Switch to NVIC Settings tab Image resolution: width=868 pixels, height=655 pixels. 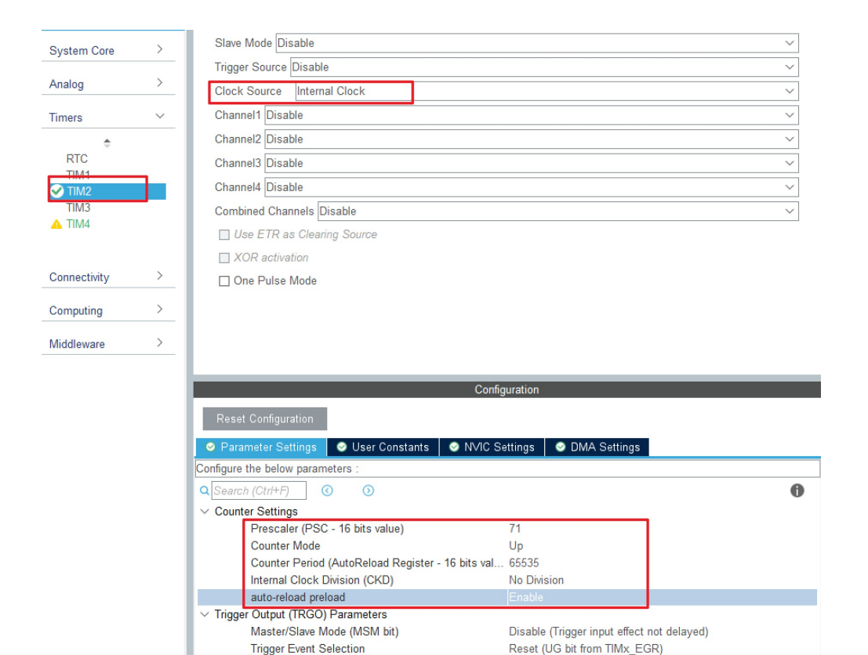[492, 447]
